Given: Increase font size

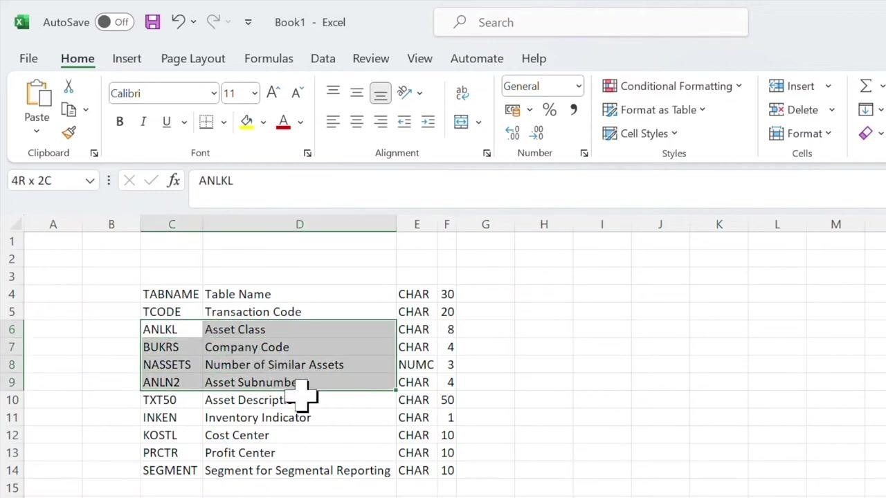Looking at the screenshot, I should point(273,93).
